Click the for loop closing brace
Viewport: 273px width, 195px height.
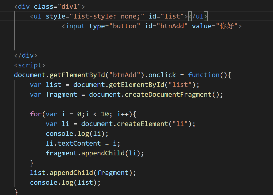[32, 163]
